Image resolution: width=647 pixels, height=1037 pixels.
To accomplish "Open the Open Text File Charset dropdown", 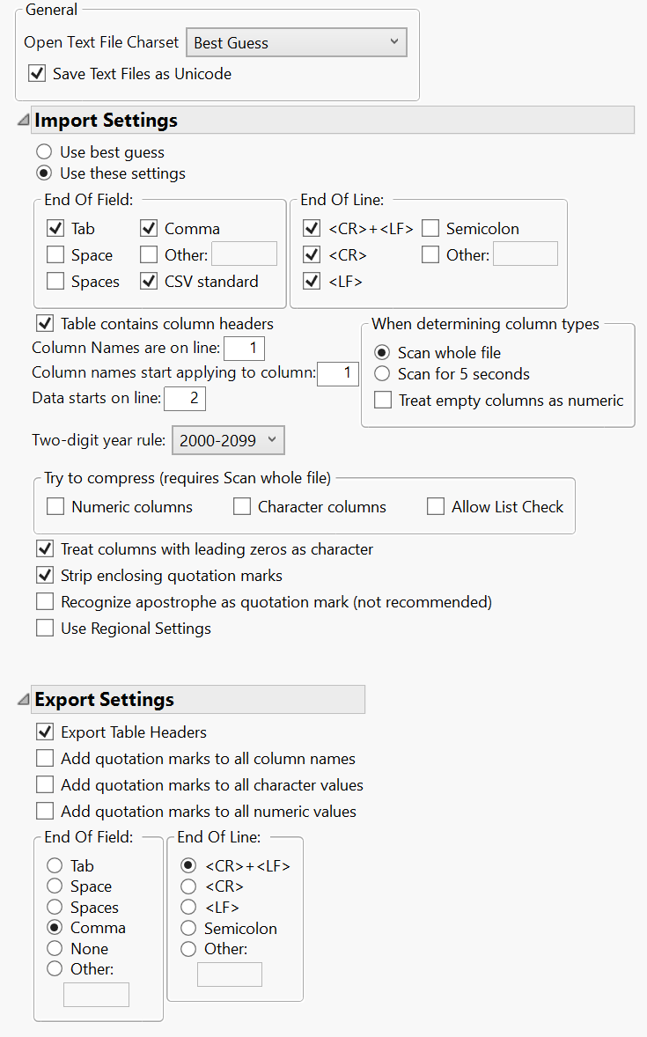I will tap(296, 41).
